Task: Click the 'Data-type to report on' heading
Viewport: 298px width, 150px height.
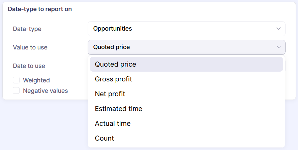Action: tap(40, 9)
